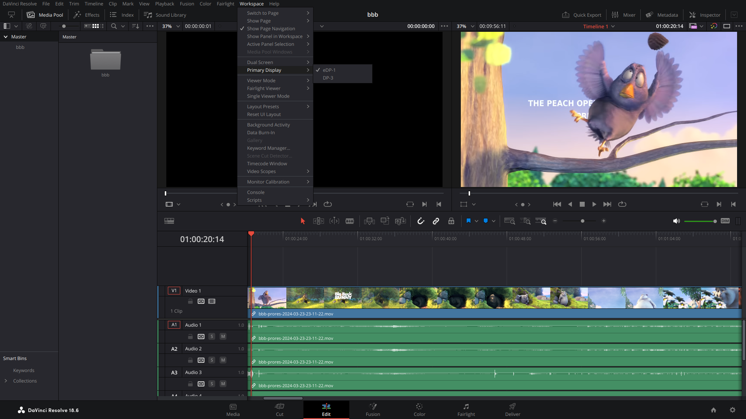Image resolution: width=746 pixels, height=419 pixels.
Task: Open flag color dropdown arrow
Action: point(476,221)
